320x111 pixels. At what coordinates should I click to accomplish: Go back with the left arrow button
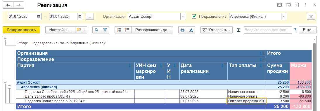[x=8, y=5]
